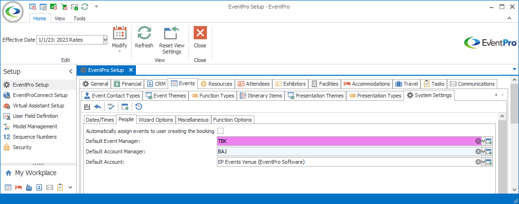
Task: Select EventPro Setup in the navigation list
Action: (38, 85)
